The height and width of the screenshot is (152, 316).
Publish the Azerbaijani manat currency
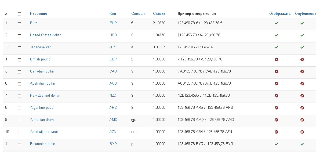[x=302, y=132]
